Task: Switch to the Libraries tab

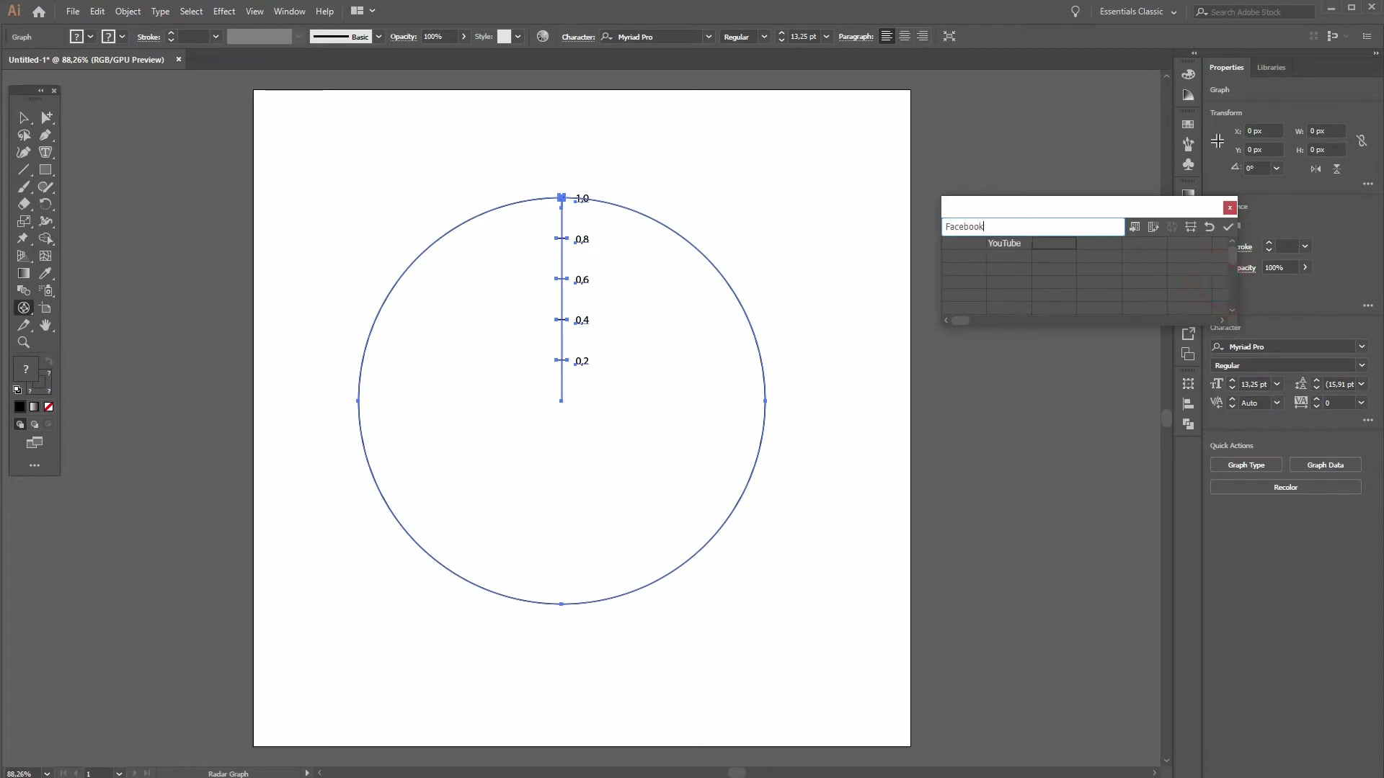Action: pos(1271,67)
